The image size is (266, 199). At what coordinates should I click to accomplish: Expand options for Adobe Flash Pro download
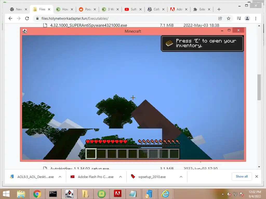point(121,177)
